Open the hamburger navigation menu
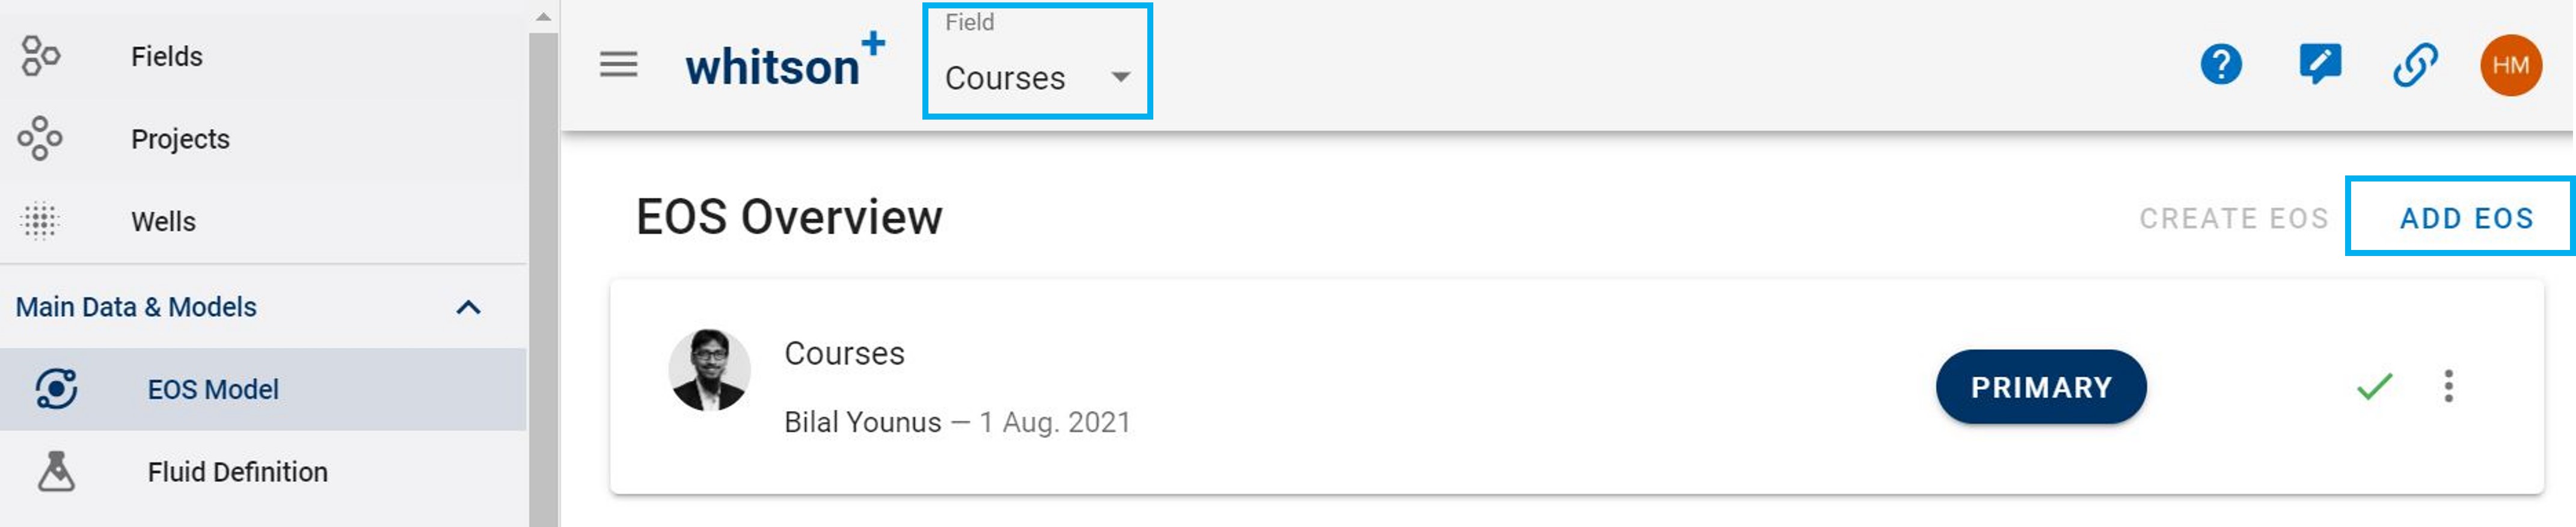This screenshot has width=2576, height=527. click(618, 65)
